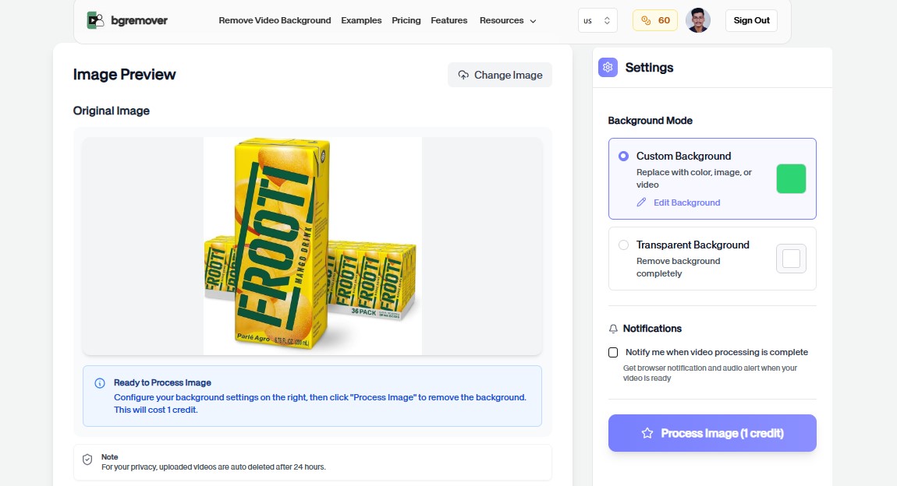This screenshot has height=486, width=897.
Task: Open the user profile avatar
Action: [697, 20]
